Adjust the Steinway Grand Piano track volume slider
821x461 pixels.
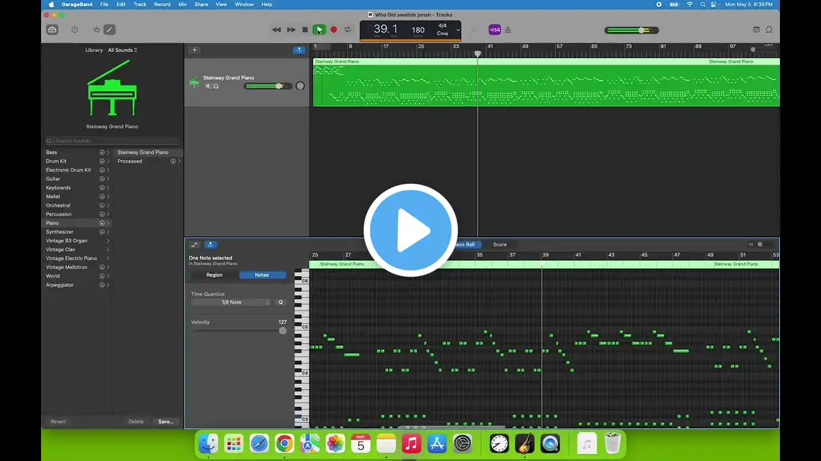point(267,86)
